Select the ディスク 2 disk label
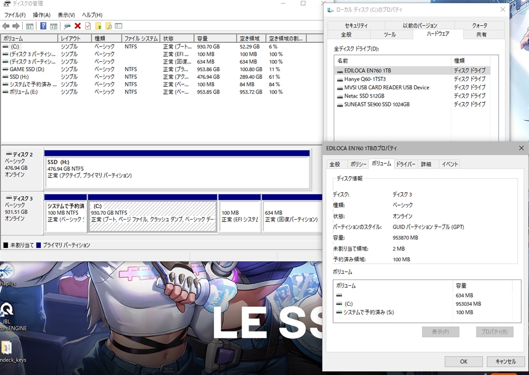Screen dimensions: 529x375 click(22, 168)
